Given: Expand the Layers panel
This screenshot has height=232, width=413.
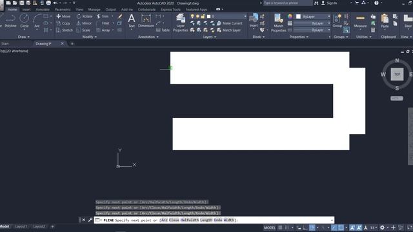Looking at the screenshot, I should point(209,37).
